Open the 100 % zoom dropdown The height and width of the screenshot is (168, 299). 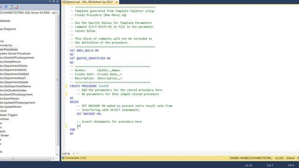73,154
